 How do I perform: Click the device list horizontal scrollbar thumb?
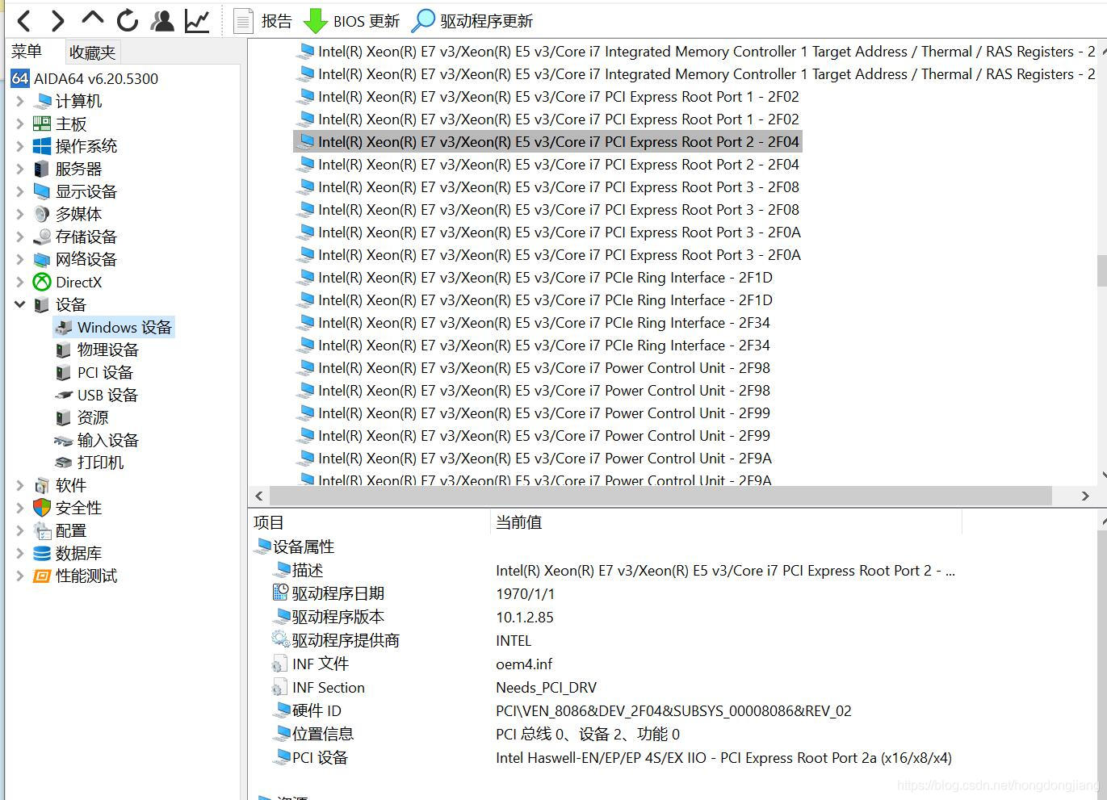[660, 496]
